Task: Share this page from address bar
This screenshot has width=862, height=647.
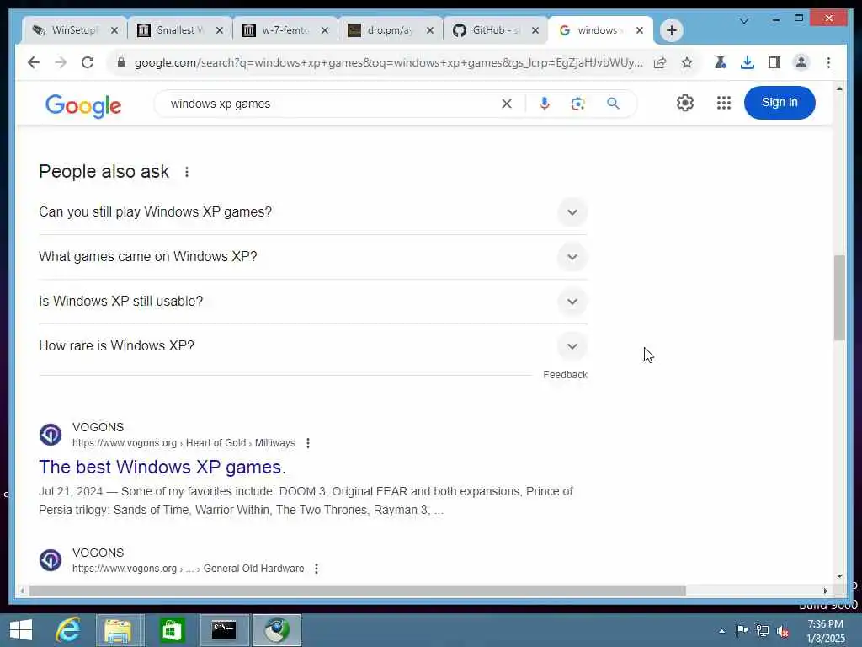Action: 660,62
